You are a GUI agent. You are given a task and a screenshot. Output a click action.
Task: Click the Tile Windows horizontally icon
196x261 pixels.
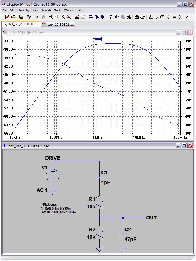91,17
